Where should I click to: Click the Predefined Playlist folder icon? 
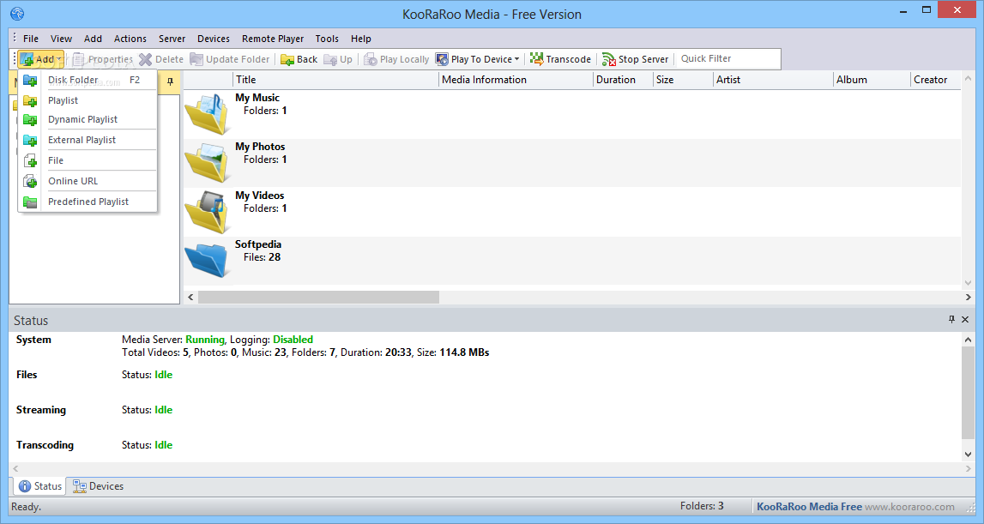[x=30, y=202]
